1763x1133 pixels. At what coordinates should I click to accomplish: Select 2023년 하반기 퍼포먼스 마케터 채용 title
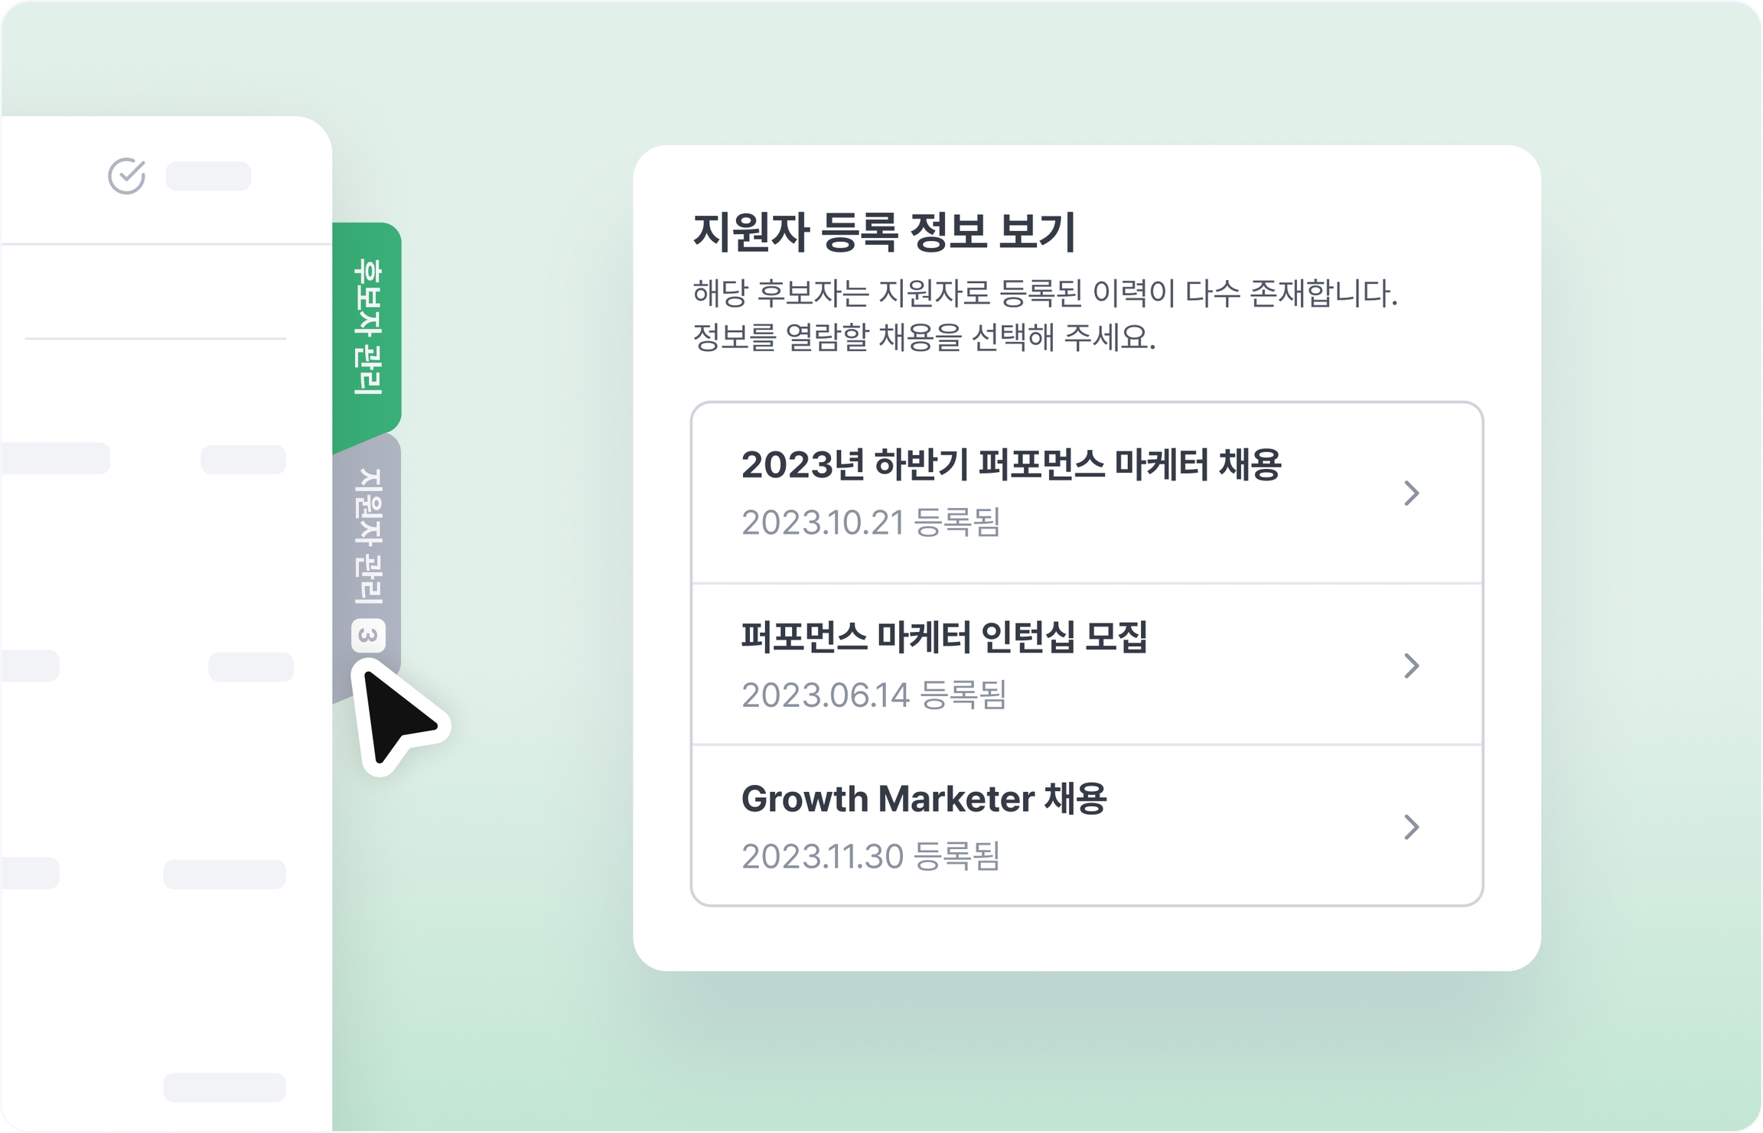click(1010, 465)
